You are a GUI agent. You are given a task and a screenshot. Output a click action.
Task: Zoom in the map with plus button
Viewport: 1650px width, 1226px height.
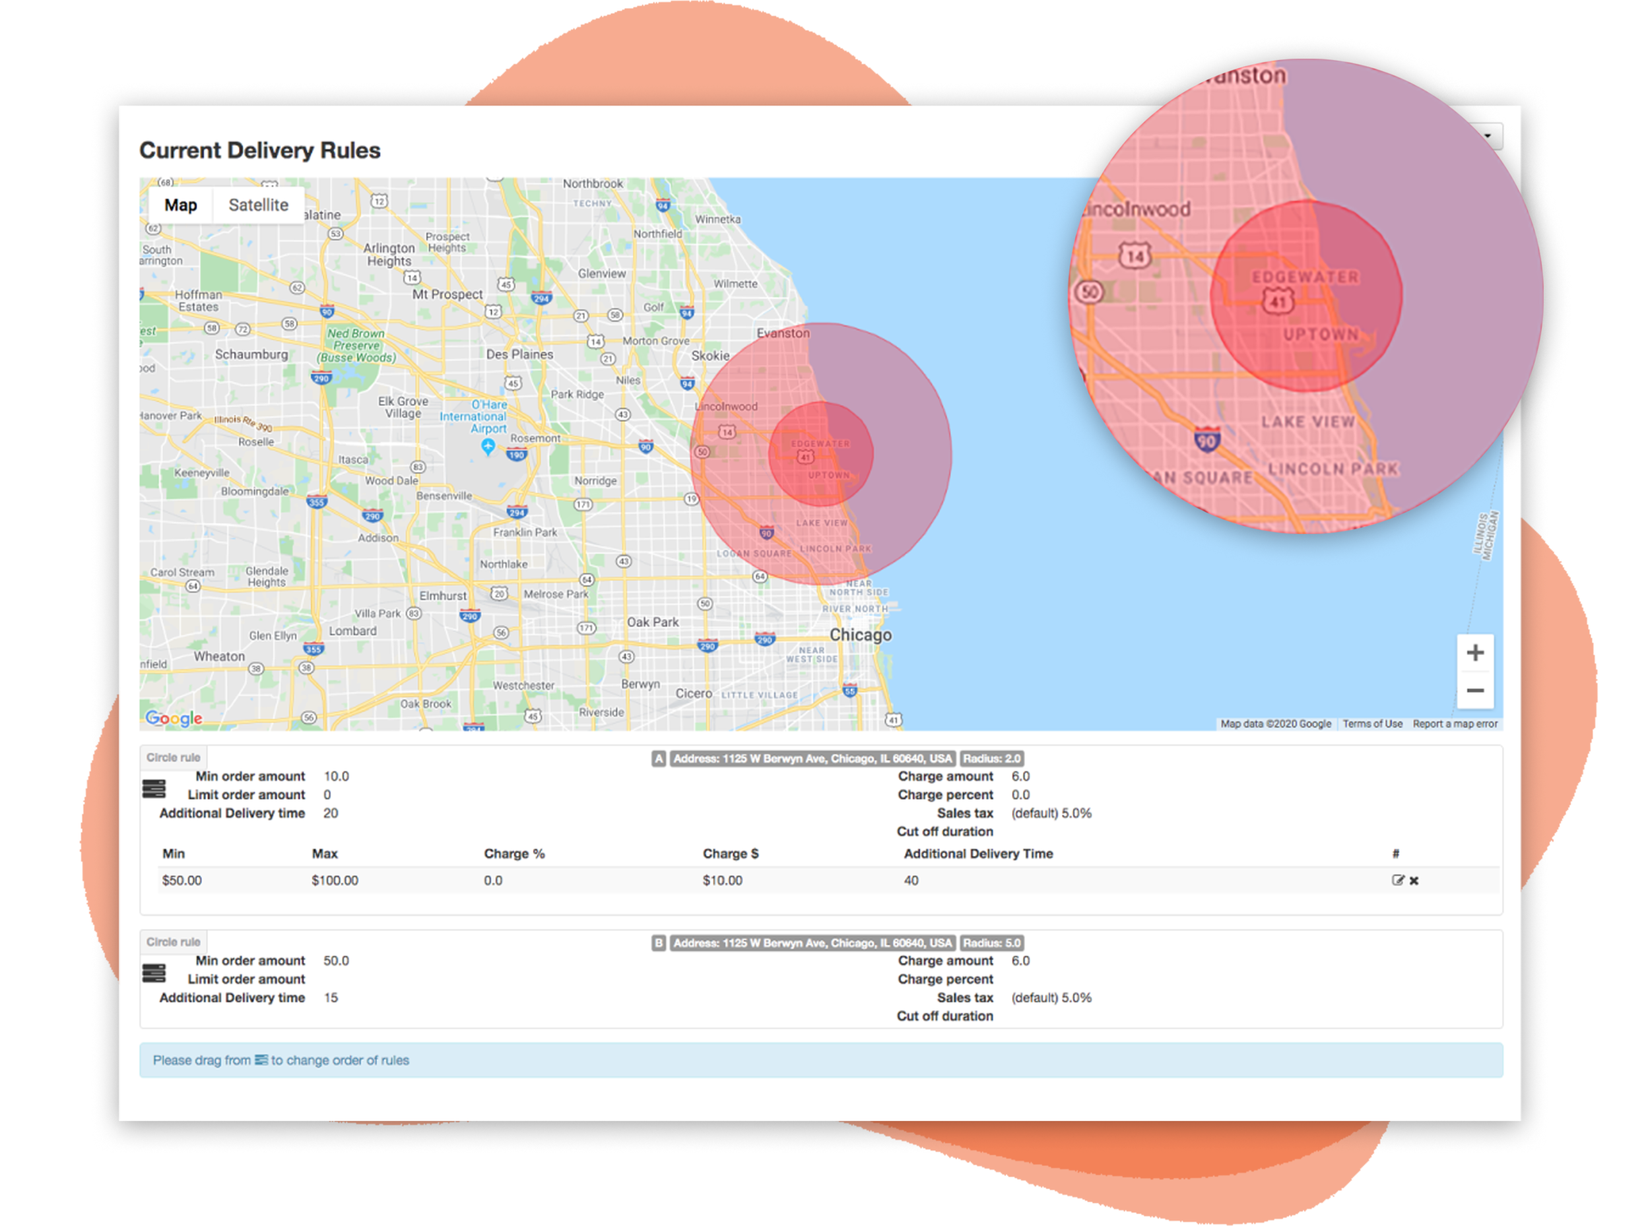pos(1475,653)
